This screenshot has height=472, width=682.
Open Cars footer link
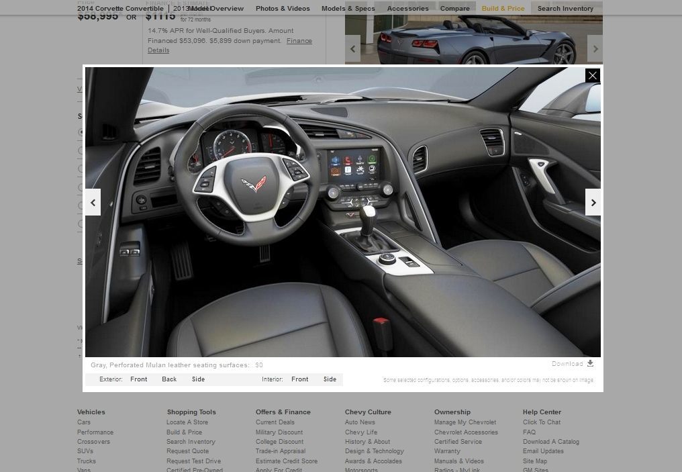coord(84,422)
